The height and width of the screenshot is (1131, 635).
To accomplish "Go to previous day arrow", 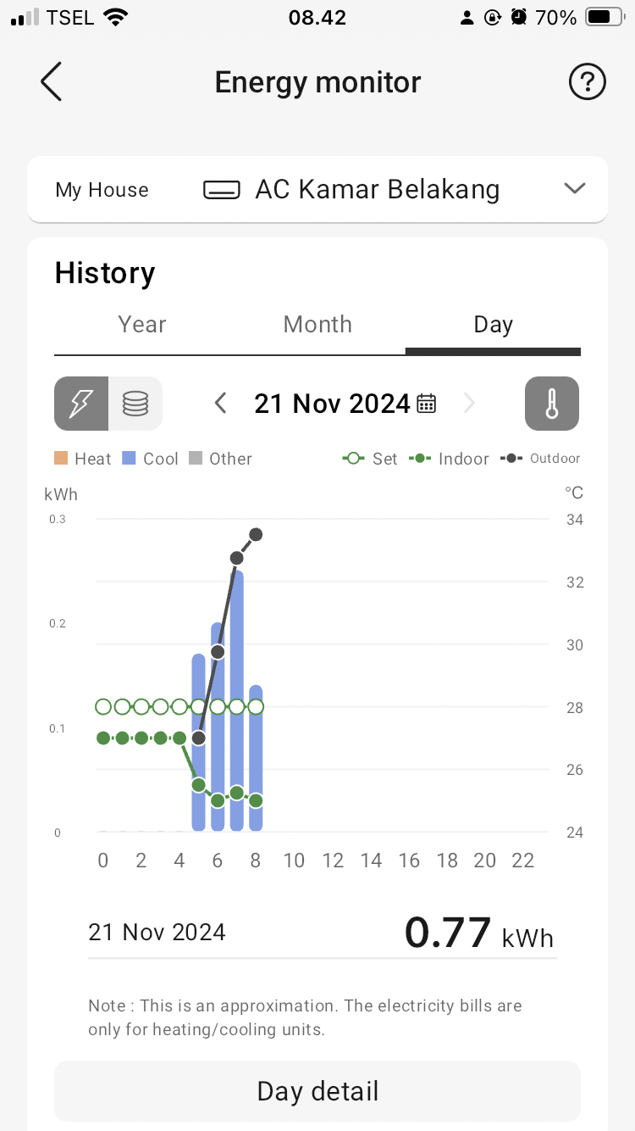I will pyautogui.click(x=221, y=404).
